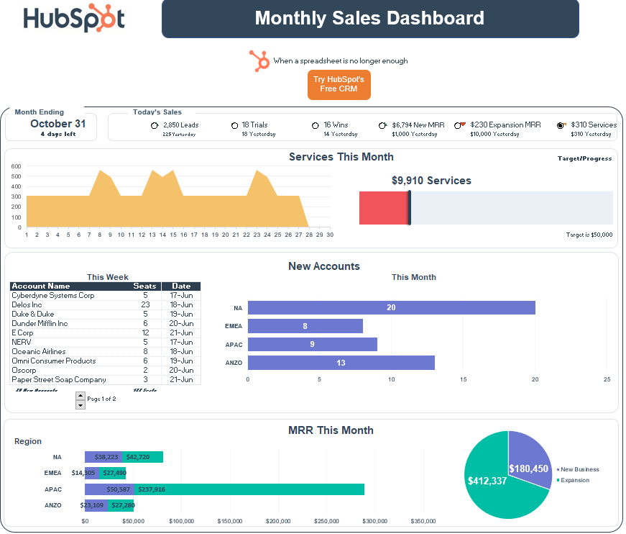Click the HubSpot logo at top left
The image size is (626, 534).
click(73, 19)
